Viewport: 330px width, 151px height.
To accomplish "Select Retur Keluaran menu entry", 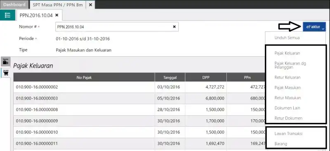I will click(287, 77).
